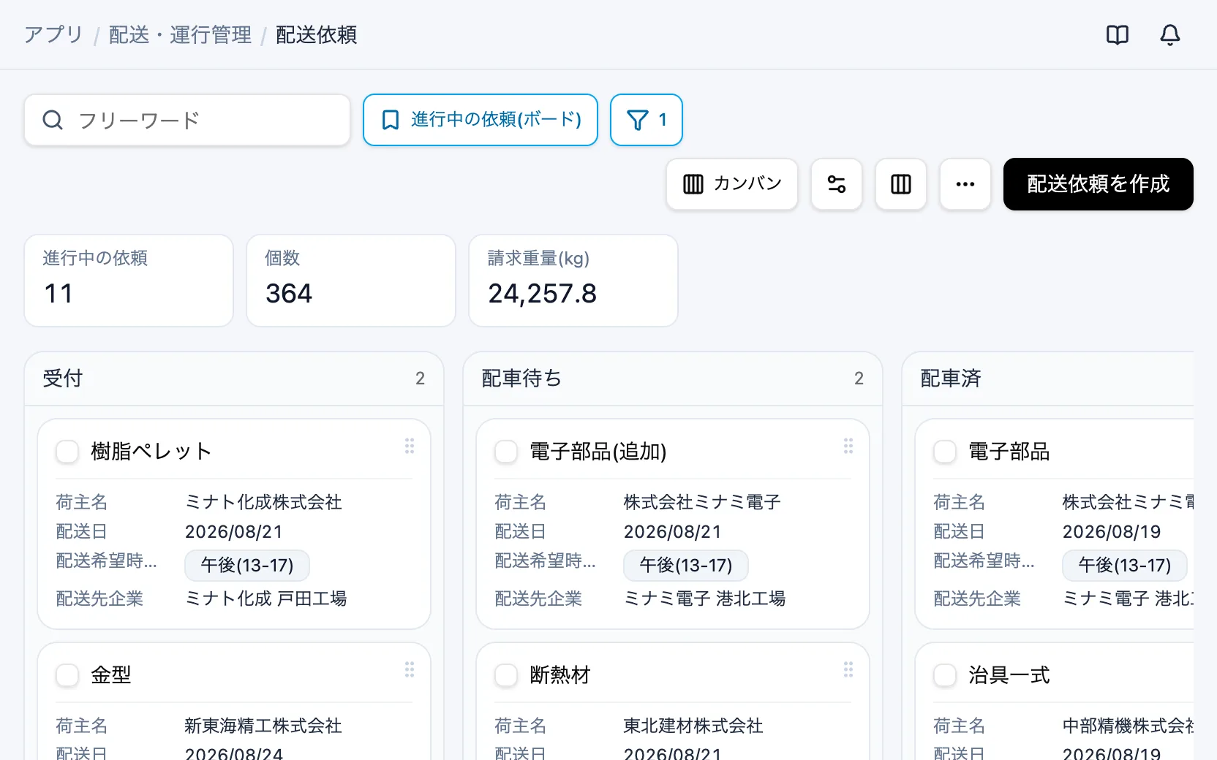Go to 配送・運行管理 breadcrumb
Viewport: 1217px width, 760px height.
tap(180, 35)
